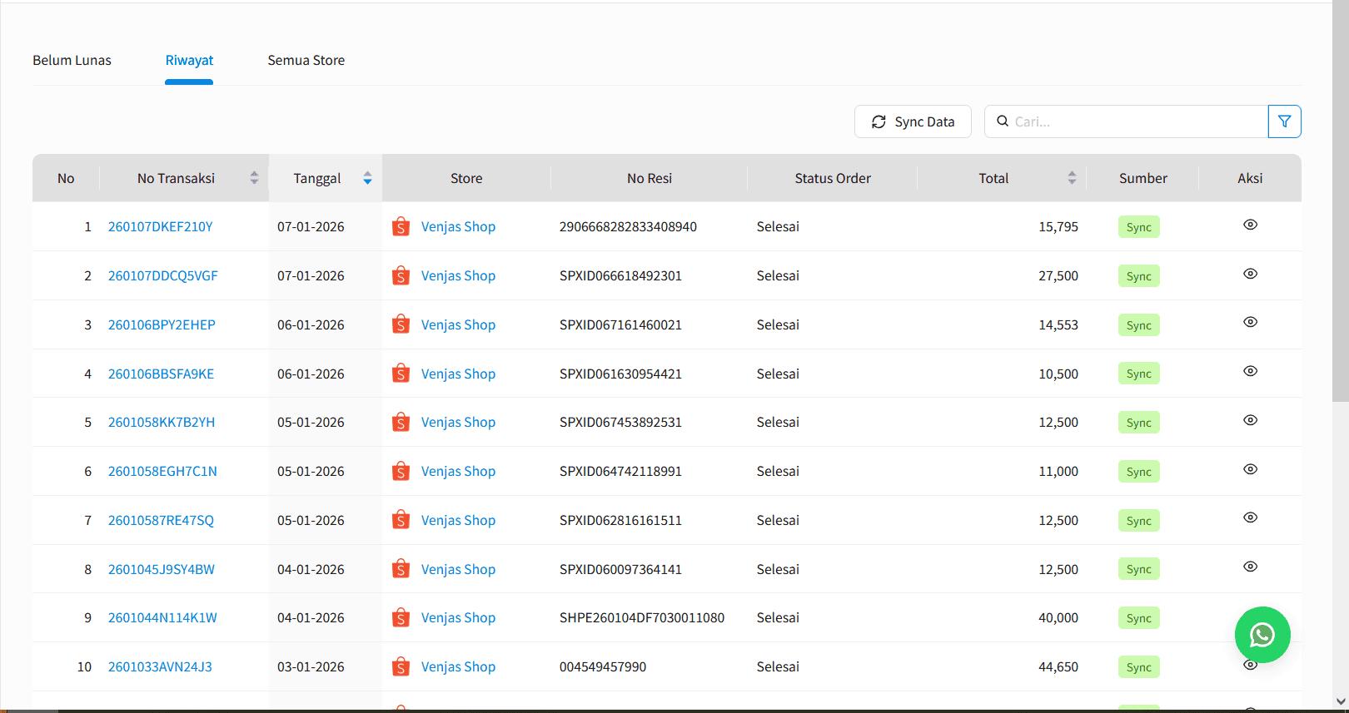Click the filter funnel icon
The image size is (1349, 713).
tap(1284, 121)
